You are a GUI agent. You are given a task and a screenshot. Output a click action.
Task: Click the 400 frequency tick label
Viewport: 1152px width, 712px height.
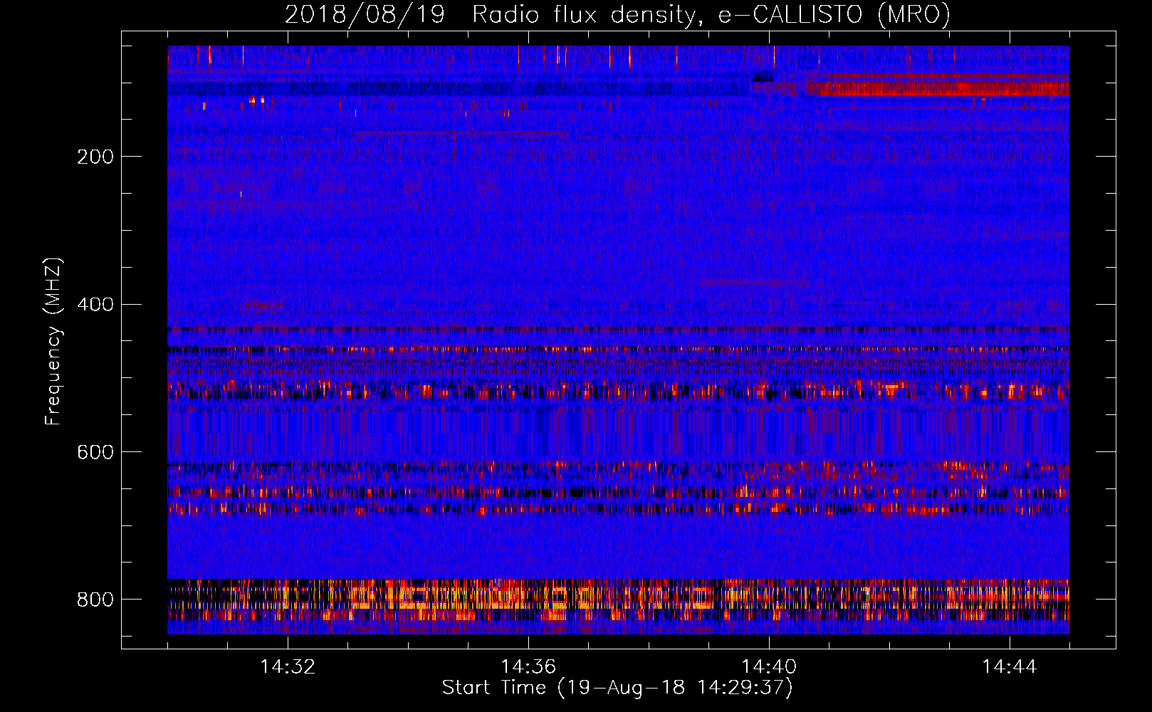95,305
